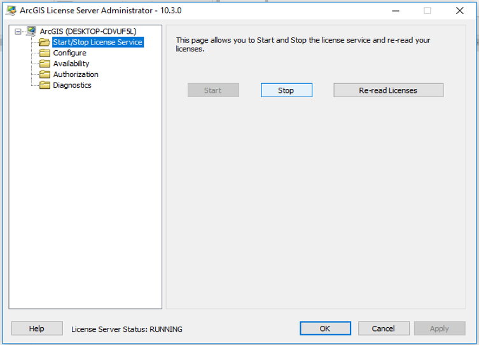
Task: Click the folder icon next to Diagnostics
Action: click(x=45, y=85)
